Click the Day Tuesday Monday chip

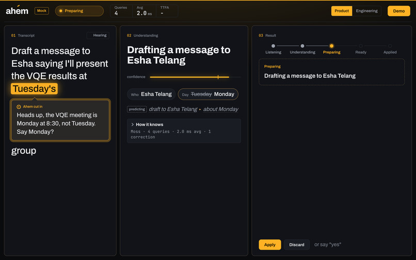tap(208, 94)
